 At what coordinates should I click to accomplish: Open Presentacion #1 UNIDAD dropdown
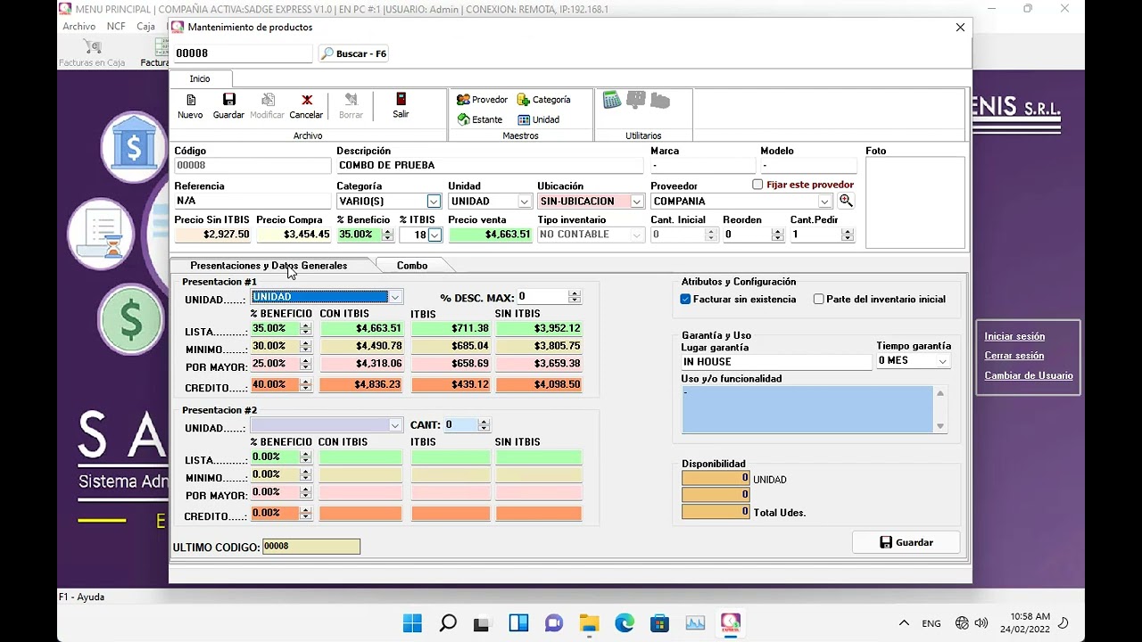coord(394,297)
